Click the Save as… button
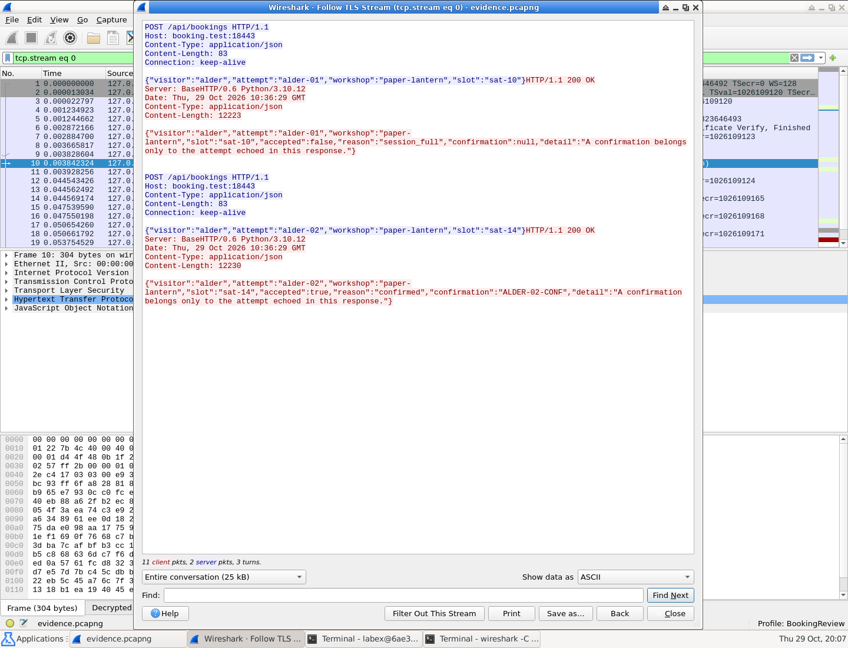Image resolution: width=848 pixels, height=648 pixels. (x=566, y=614)
